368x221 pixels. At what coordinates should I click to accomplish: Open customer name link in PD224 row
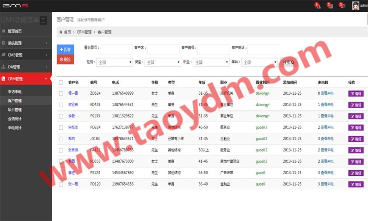point(73,127)
